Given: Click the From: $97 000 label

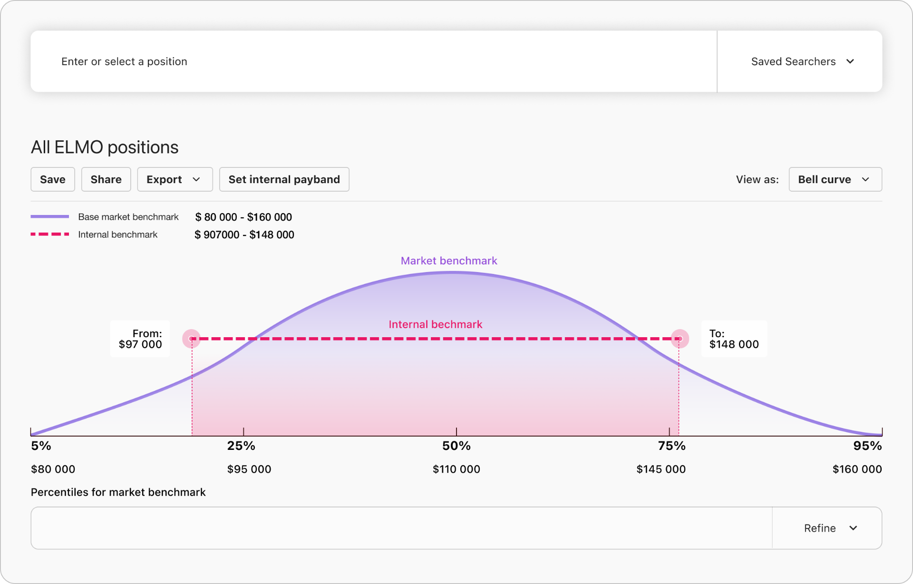Looking at the screenshot, I should pos(140,339).
